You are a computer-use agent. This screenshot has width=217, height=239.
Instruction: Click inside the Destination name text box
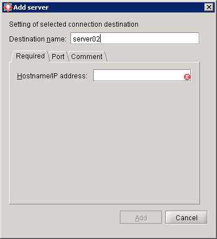coord(135,39)
